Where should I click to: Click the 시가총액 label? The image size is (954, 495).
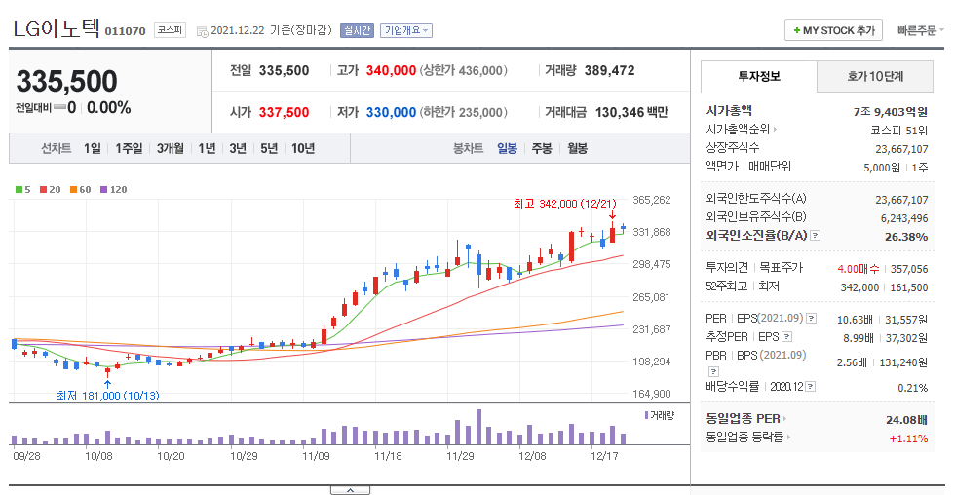(729, 111)
